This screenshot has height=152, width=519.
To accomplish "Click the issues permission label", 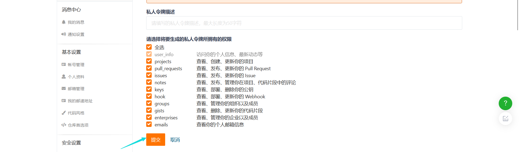I will pyautogui.click(x=161, y=76).
